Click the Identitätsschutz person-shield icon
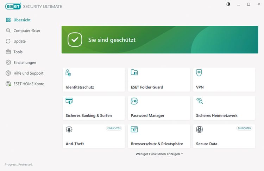This screenshot has width=264, height=171. (68, 73)
